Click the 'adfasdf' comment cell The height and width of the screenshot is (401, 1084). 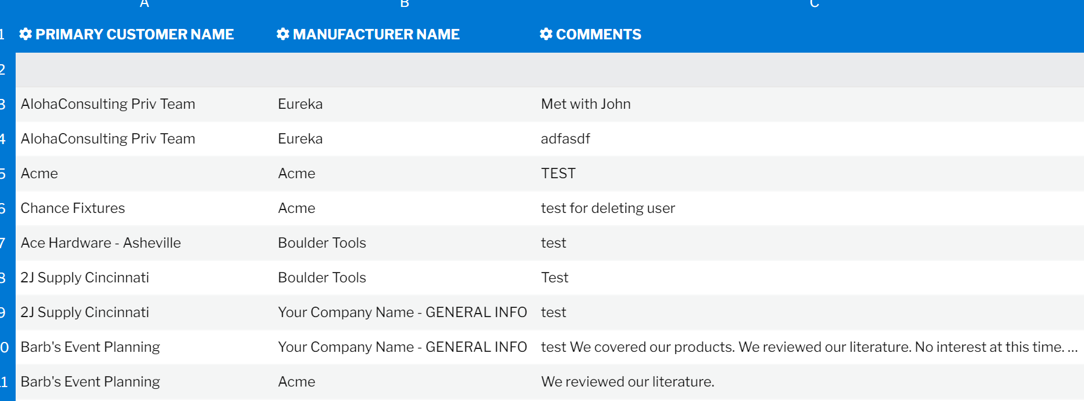(x=565, y=139)
